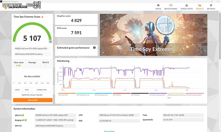Click the green Your score value 5 107
The height and width of the screenshot is (132, 221).
click(x=18, y=65)
